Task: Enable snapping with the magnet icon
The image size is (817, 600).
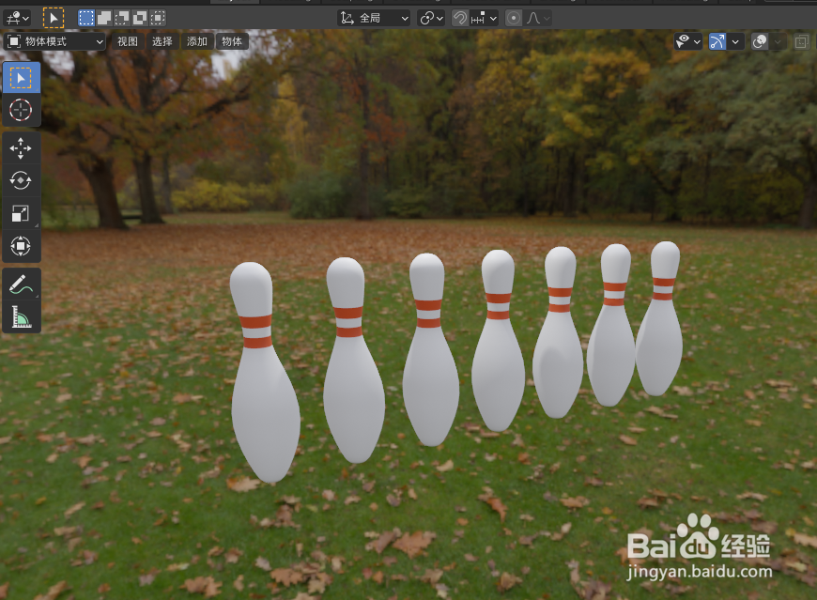Action: click(459, 17)
